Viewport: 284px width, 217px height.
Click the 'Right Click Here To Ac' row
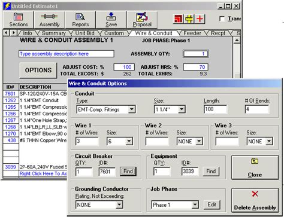pos(43,173)
